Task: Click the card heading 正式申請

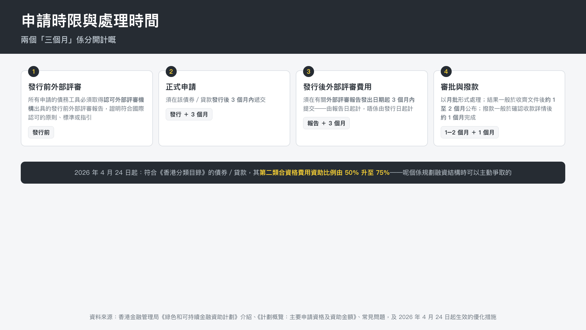Action: coord(181,87)
